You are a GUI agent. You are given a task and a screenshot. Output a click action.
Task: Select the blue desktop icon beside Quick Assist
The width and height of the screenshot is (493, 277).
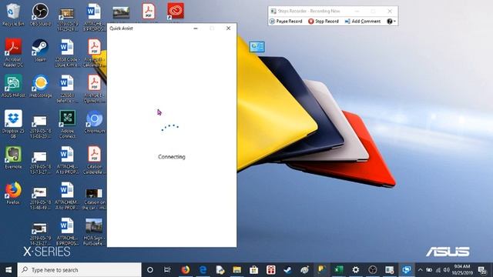257,47
